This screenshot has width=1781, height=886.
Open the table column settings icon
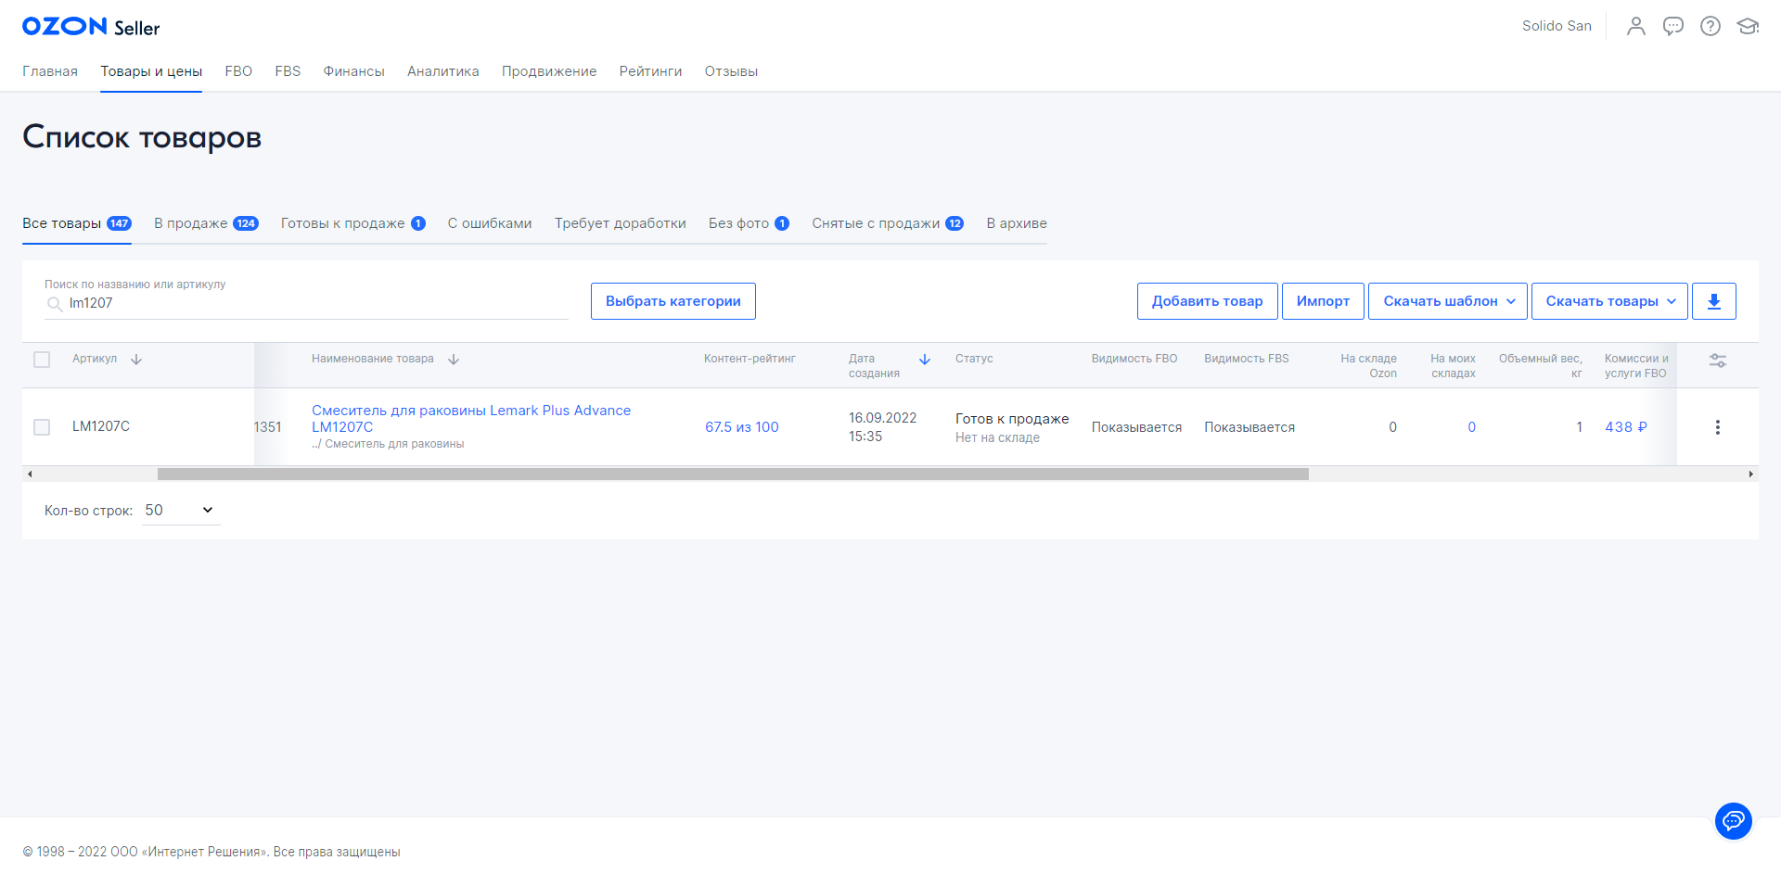[x=1717, y=361]
